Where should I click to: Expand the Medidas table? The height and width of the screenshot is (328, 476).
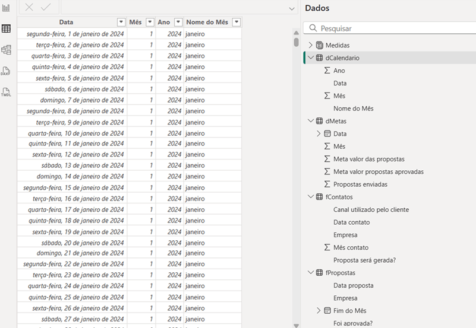coord(310,45)
